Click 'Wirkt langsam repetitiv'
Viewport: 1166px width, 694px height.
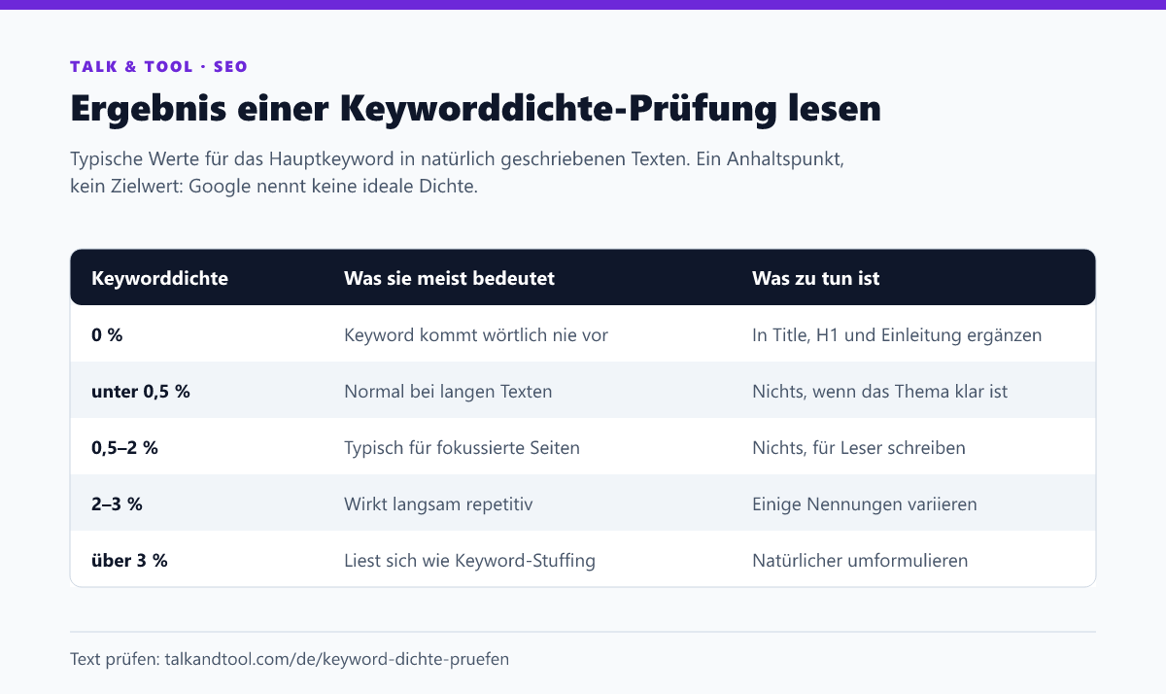[x=438, y=504]
